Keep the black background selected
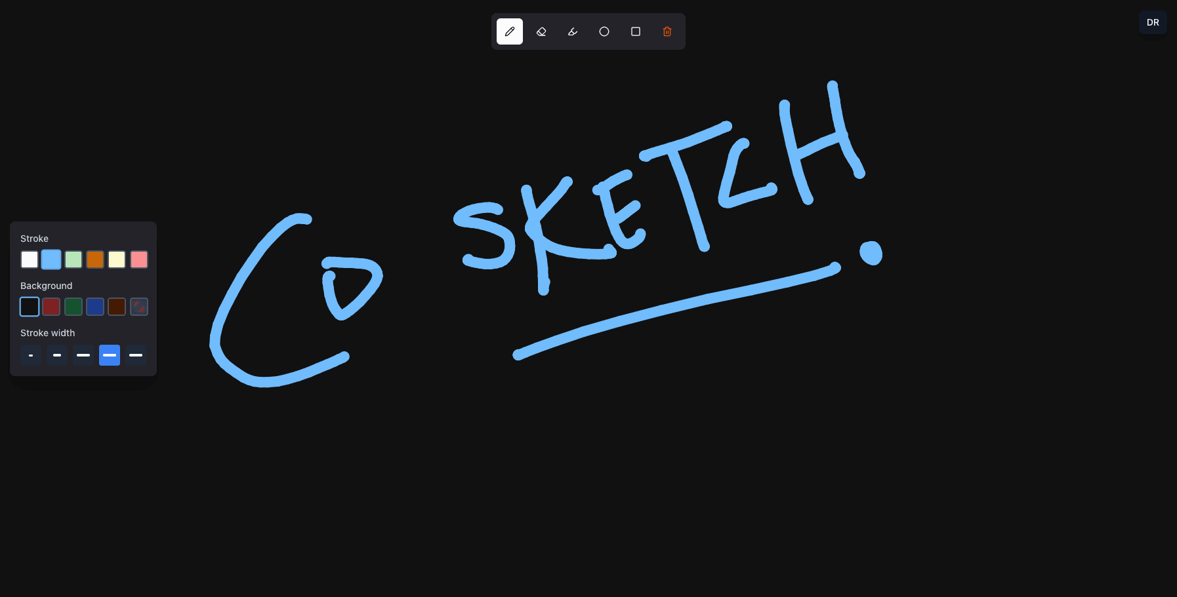 point(29,306)
